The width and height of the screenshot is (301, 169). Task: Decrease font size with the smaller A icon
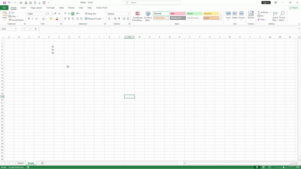click(59, 14)
